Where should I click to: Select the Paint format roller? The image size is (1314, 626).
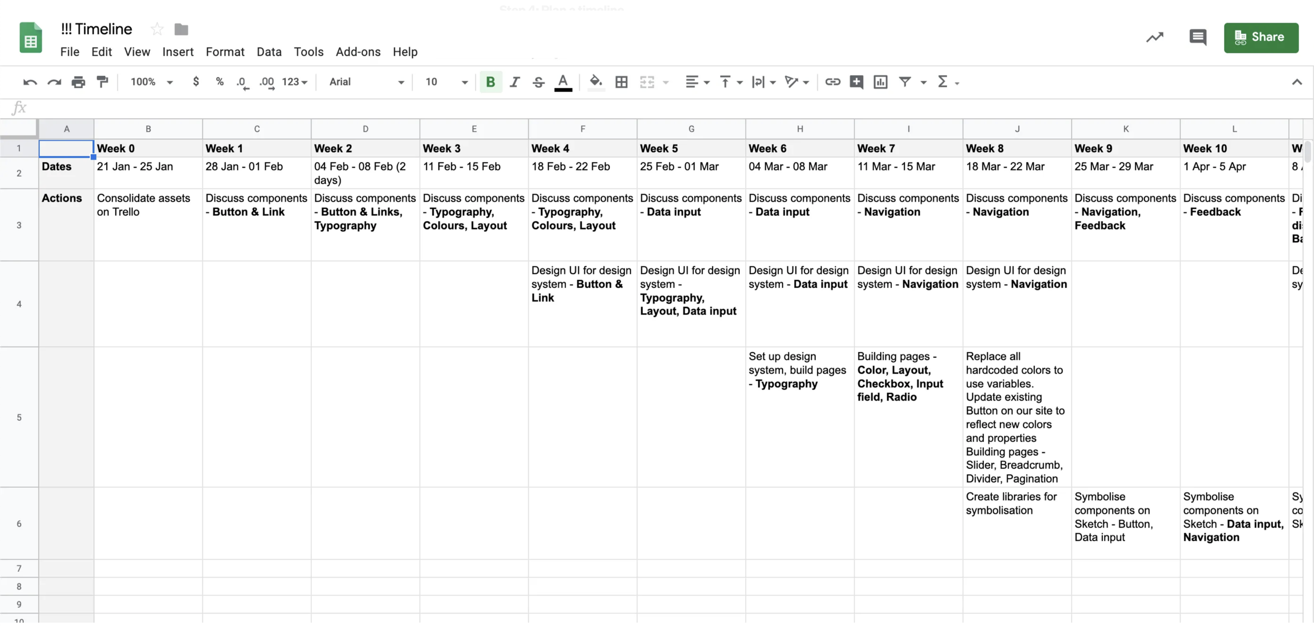click(x=102, y=82)
